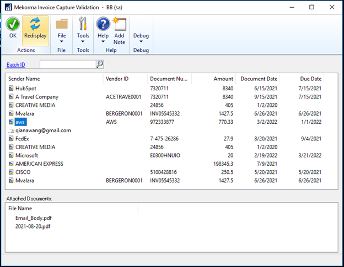Select the qianawang@gmail.com entry
344x267 pixels.
tap(43, 130)
